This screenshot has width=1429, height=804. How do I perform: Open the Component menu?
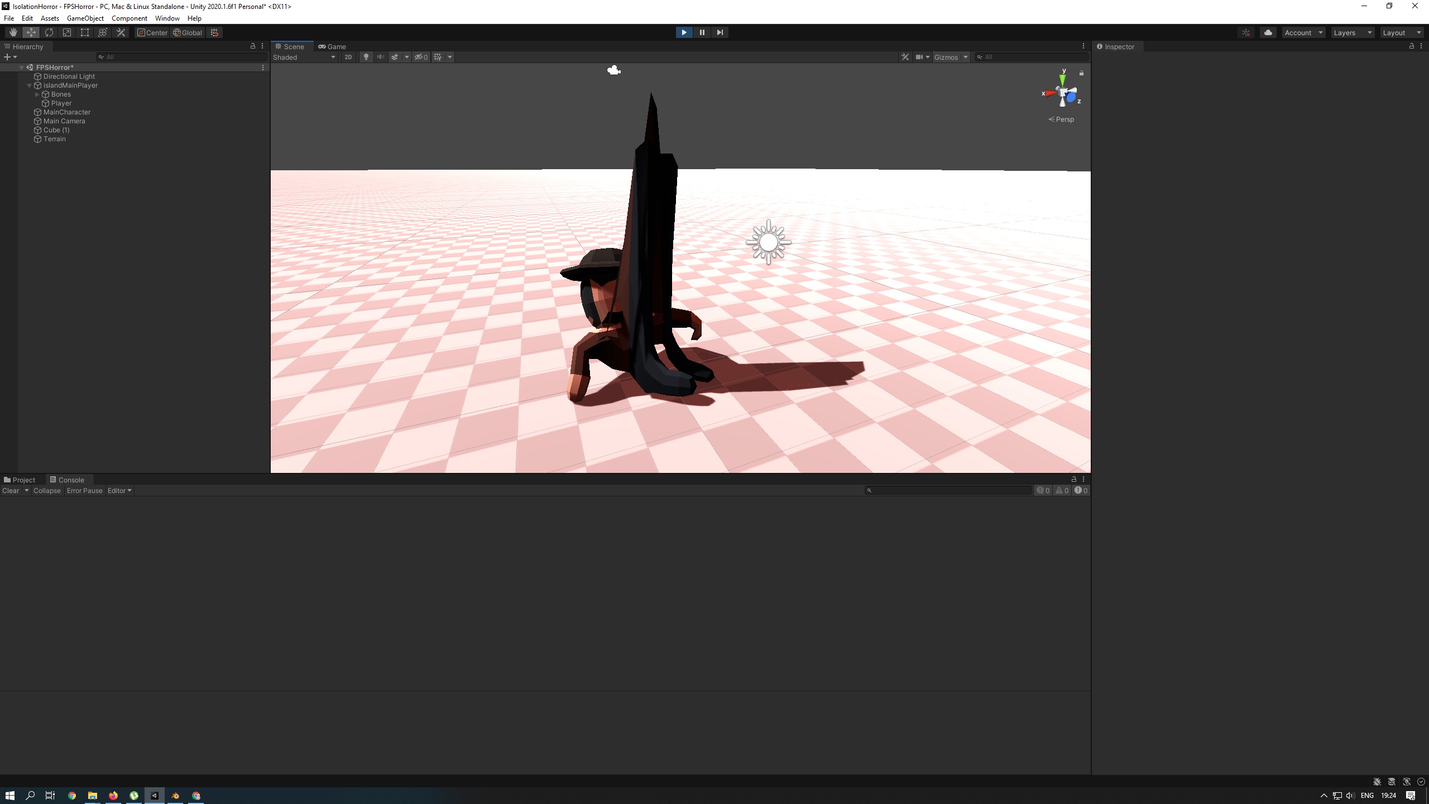[x=129, y=18]
